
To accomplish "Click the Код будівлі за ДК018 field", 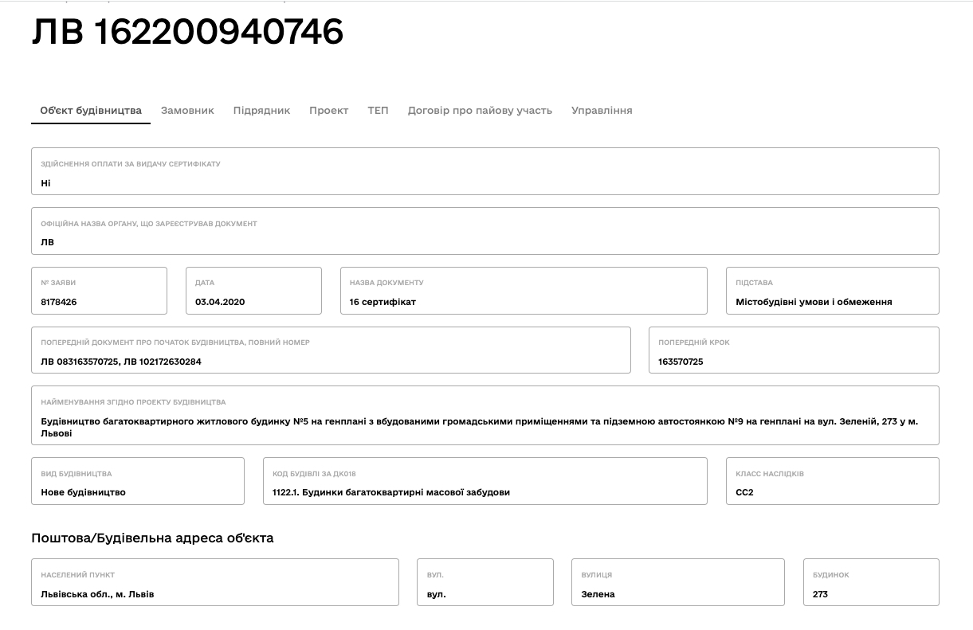I will (x=485, y=481).
